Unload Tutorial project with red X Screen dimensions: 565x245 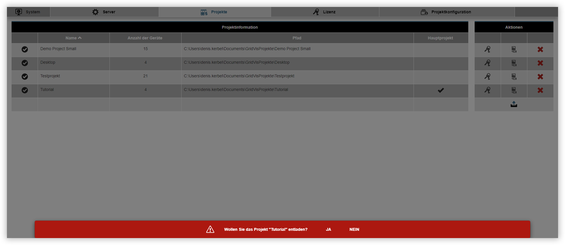point(540,90)
